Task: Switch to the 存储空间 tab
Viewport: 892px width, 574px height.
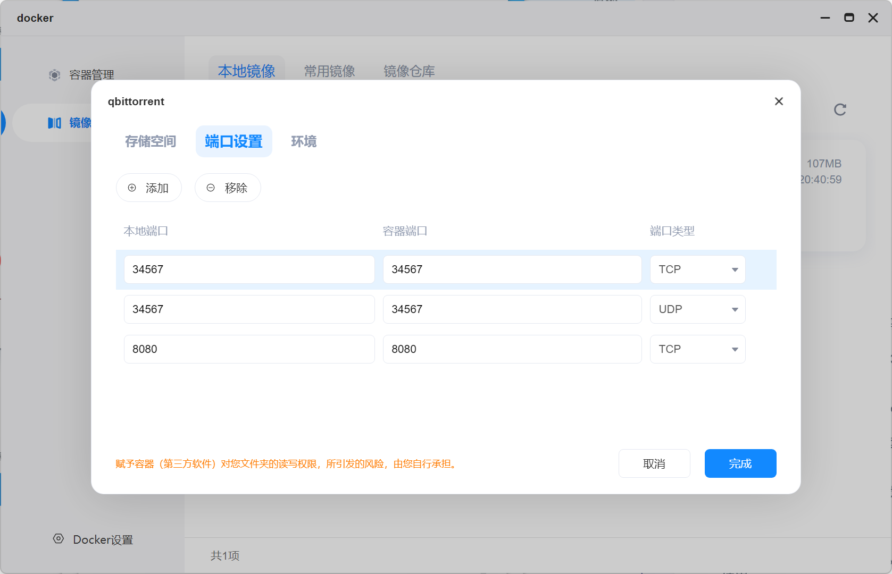Action: 151,141
